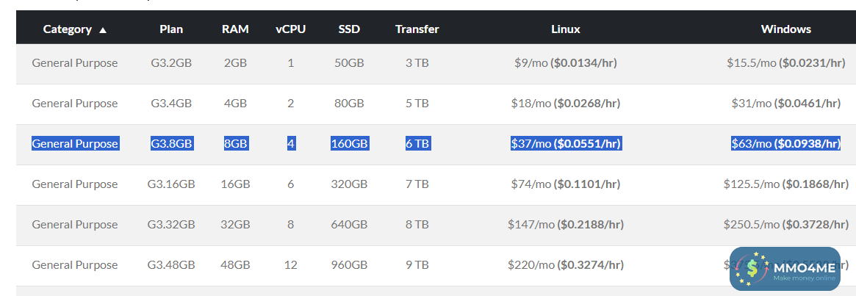
Task: Click the $63/mo Windows price
Action: click(x=785, y=144)
